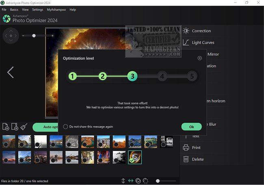Click the zoom out minus icon
The image size is (264, 185).
click(23, 36)
